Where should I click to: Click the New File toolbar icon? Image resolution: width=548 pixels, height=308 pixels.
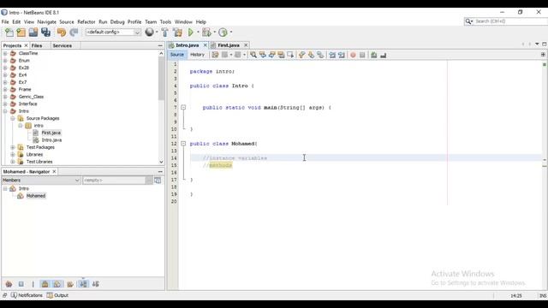pyautogui.click(x=9, y=33)
